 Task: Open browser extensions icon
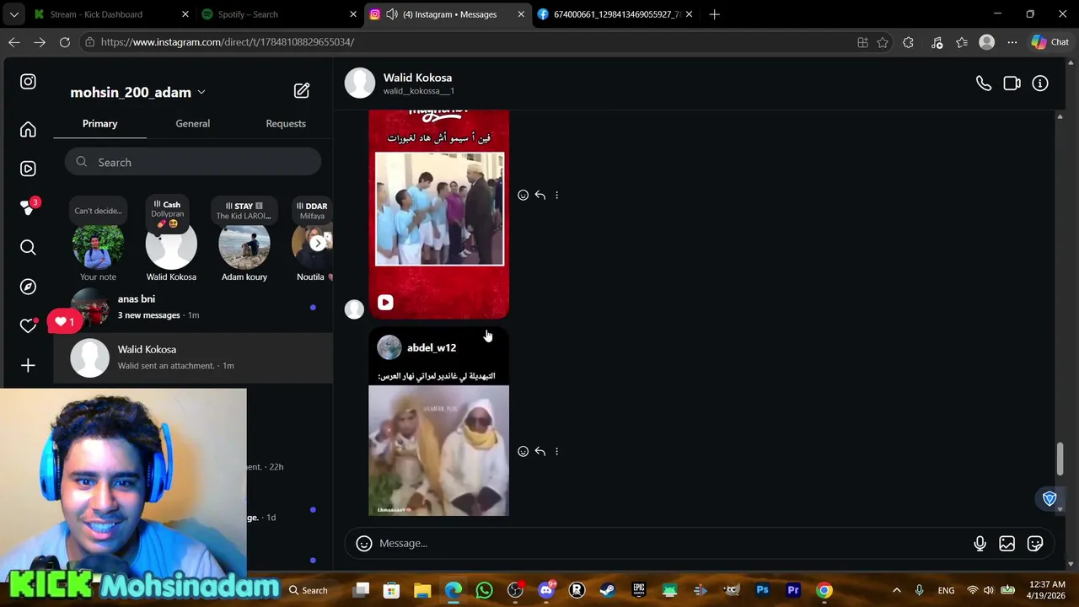click(908, 42)
